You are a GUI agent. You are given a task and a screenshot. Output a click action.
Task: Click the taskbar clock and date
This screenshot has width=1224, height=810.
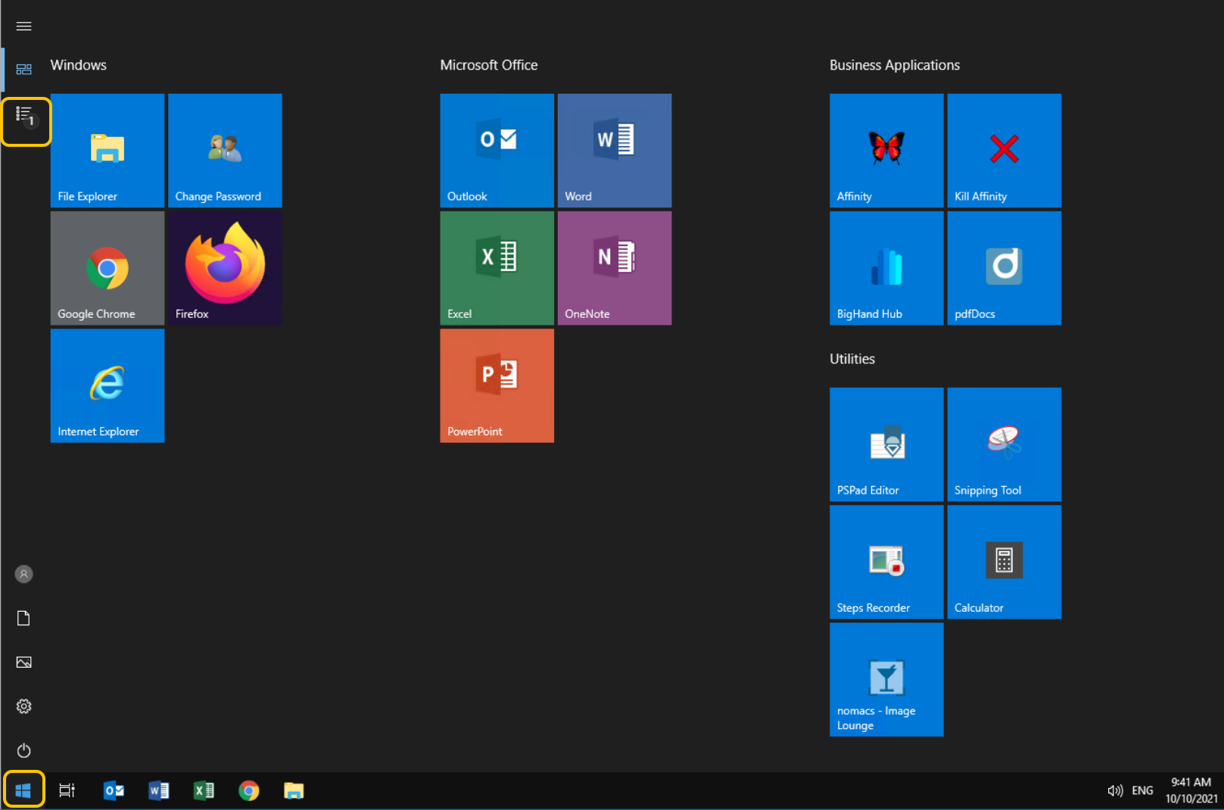pos(1191,790)
